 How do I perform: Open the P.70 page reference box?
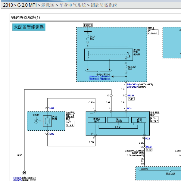coord(149,150)
